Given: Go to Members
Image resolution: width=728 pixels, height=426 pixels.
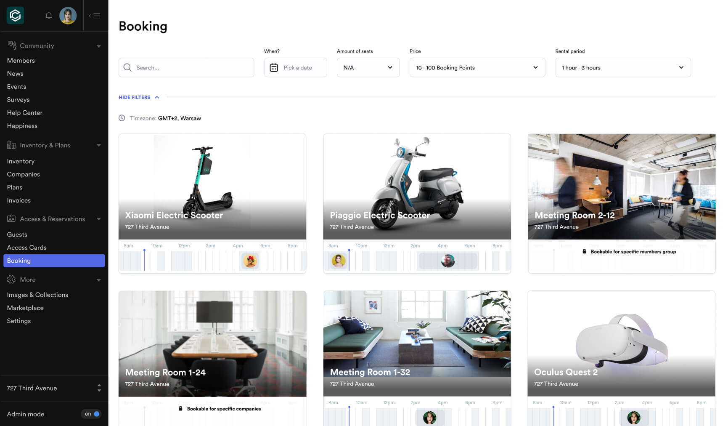Looking at the screenshot, I should pos(21,60).
